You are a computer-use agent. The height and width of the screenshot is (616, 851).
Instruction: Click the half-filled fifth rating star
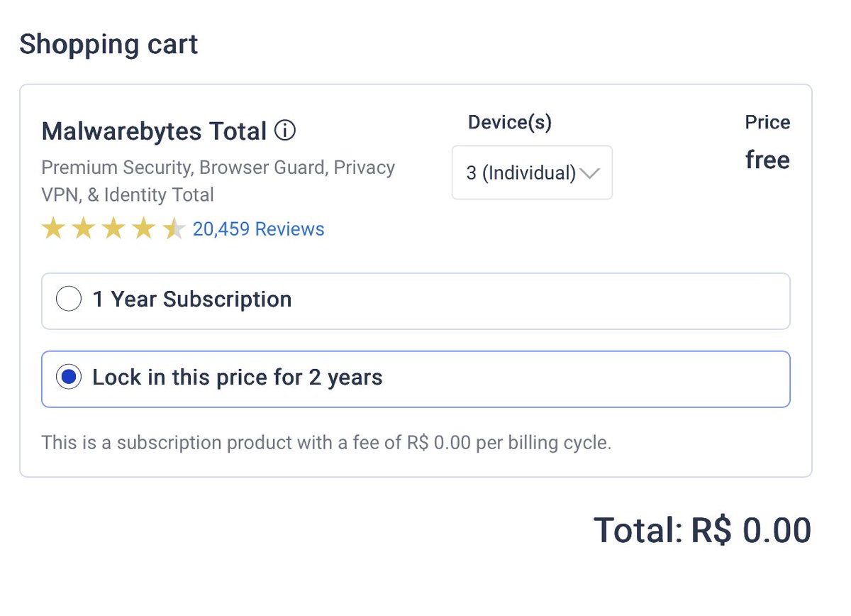click(x=174, y=229)
